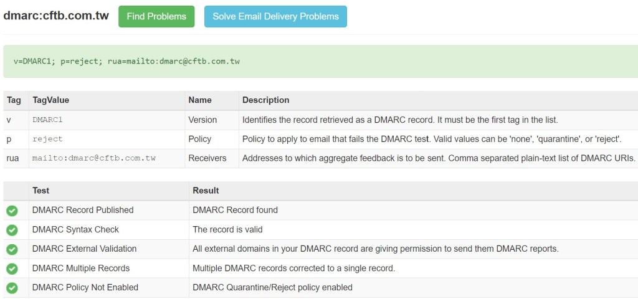
Task: Select the DMARC record text in green box
Action: click(x=126, y=61)
